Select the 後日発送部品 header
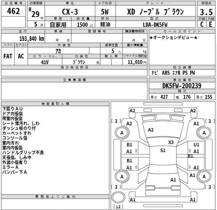 74,67
